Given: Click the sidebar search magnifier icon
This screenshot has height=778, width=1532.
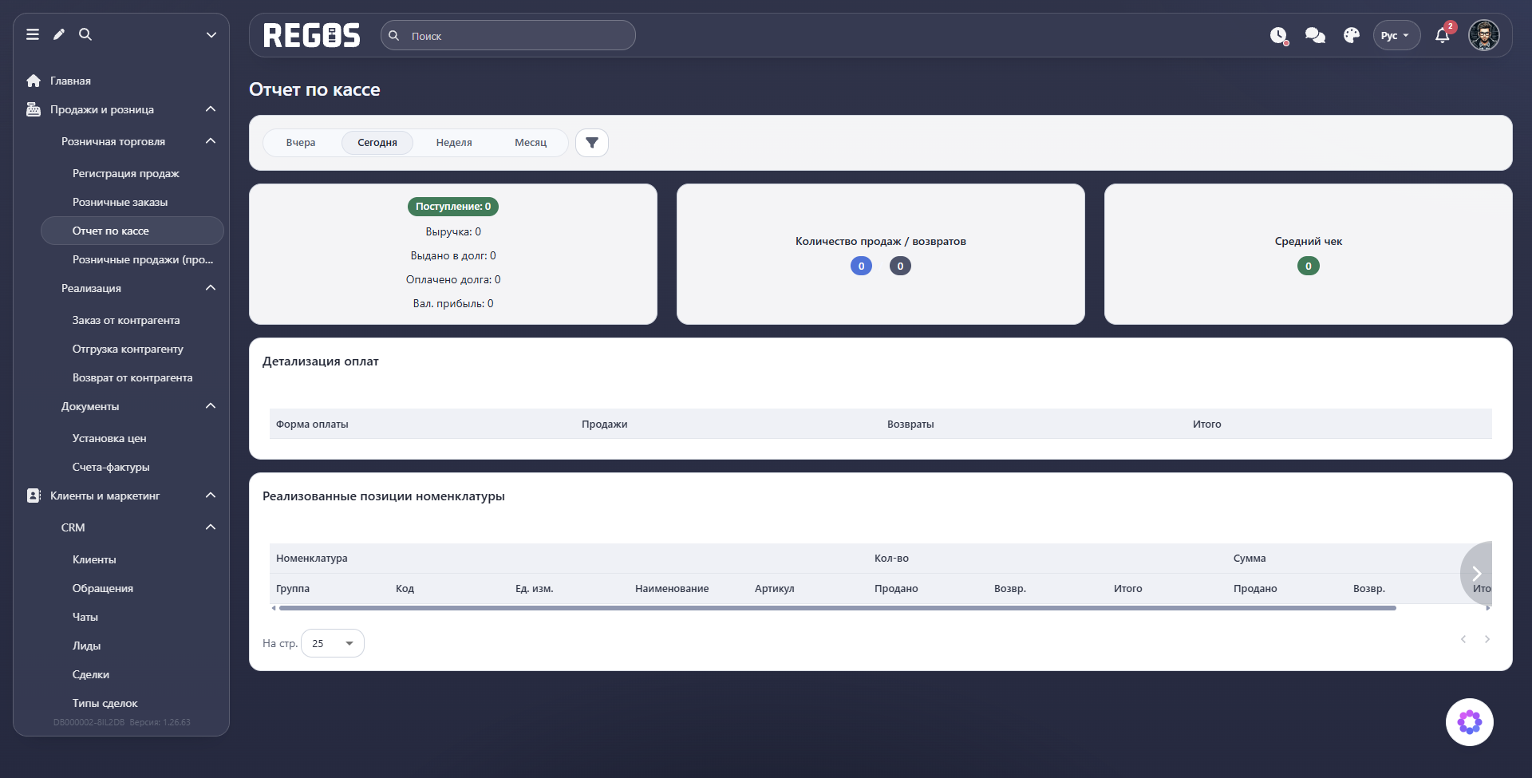Looking at the screenshot, I should coord(85,34).
